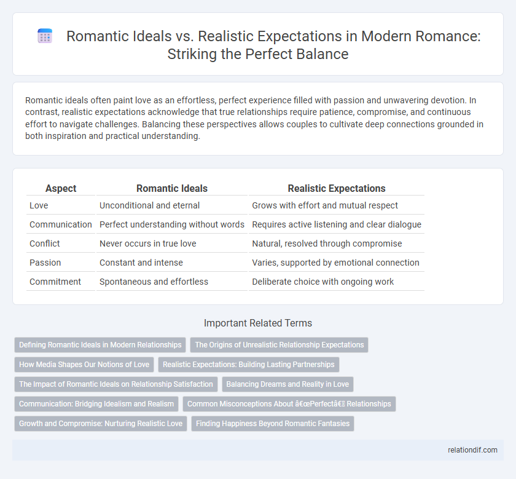This screenshot has width=516, height=479.
Task: Open 'Growth and Compromise: Nurturing Realistic Love'
Action: click(101, 424)
